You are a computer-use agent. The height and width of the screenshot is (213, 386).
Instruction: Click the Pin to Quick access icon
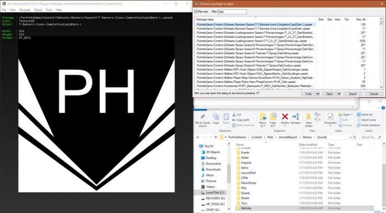pyautogui.click(x=202, y=116)
